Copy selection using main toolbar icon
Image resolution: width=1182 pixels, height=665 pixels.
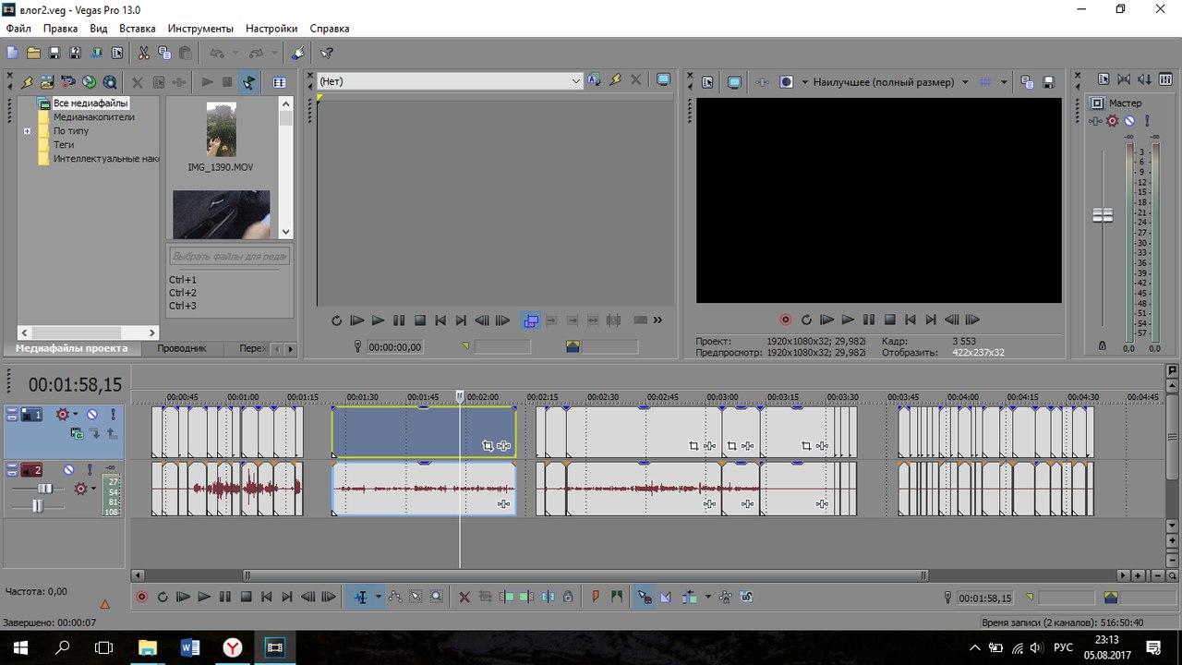(164, 53)
